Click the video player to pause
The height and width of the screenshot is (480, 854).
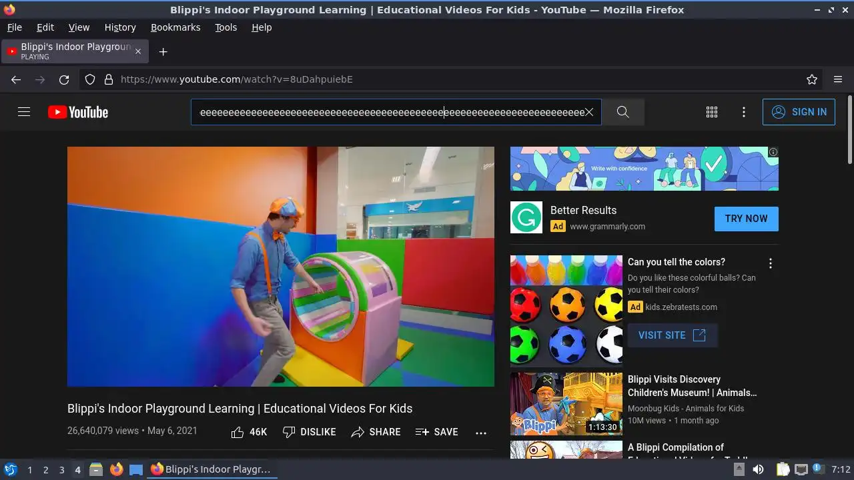(281, 267)
